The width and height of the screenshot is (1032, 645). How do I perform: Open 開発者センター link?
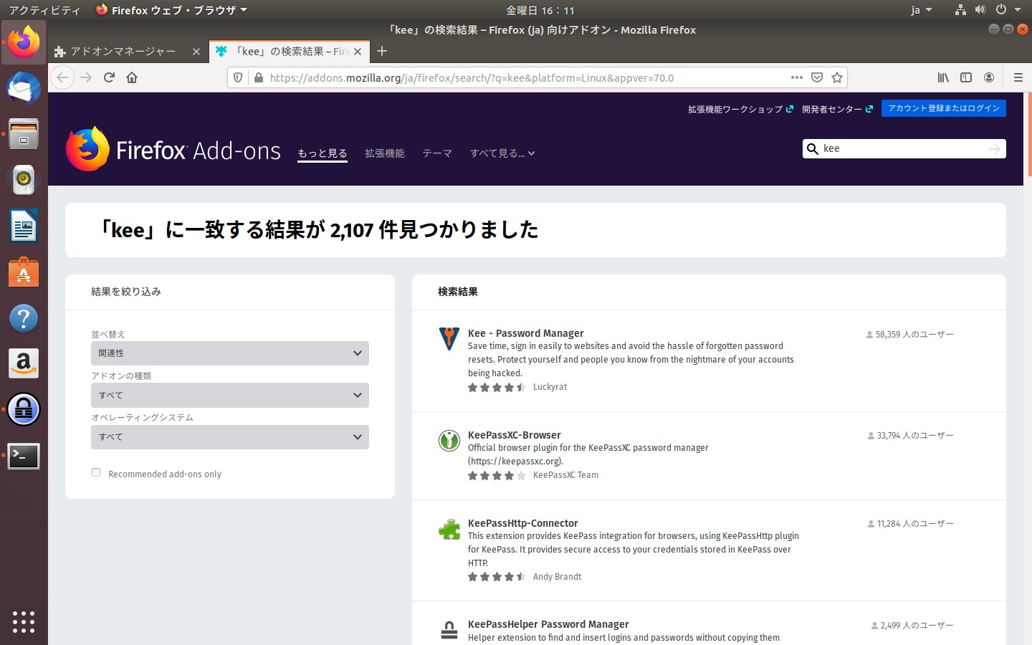[x=837, y=109]
